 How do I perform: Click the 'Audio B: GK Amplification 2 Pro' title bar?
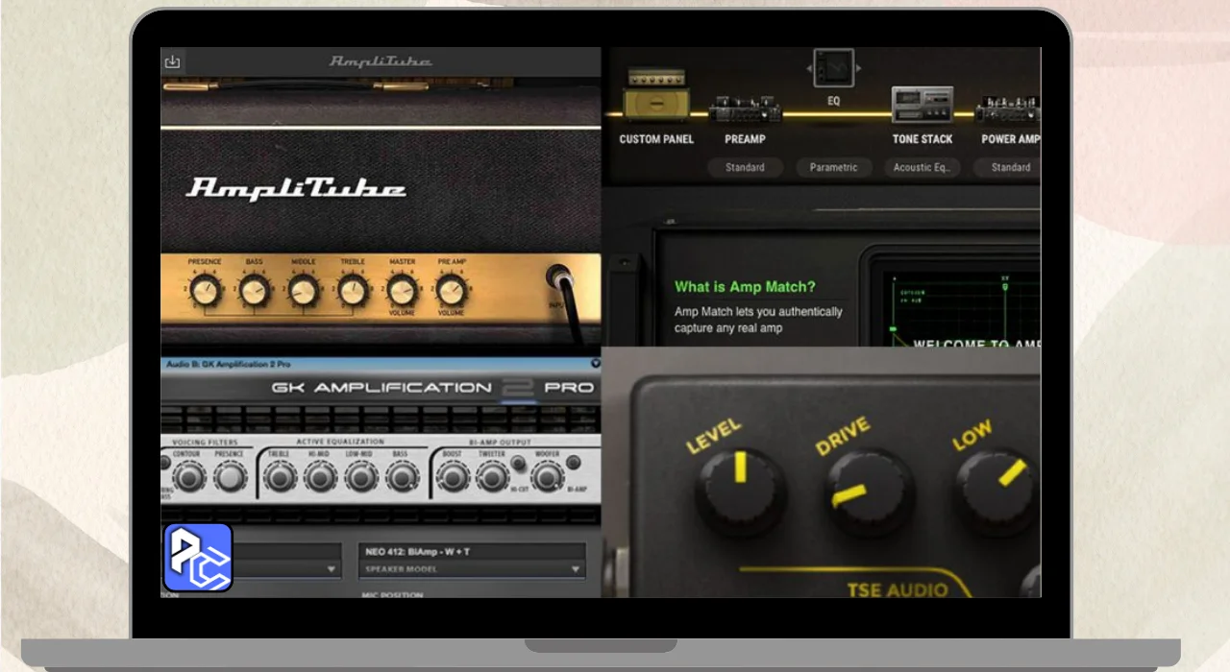click(381, 364)
